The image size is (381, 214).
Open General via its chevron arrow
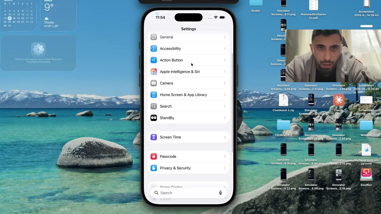[225, 37]
